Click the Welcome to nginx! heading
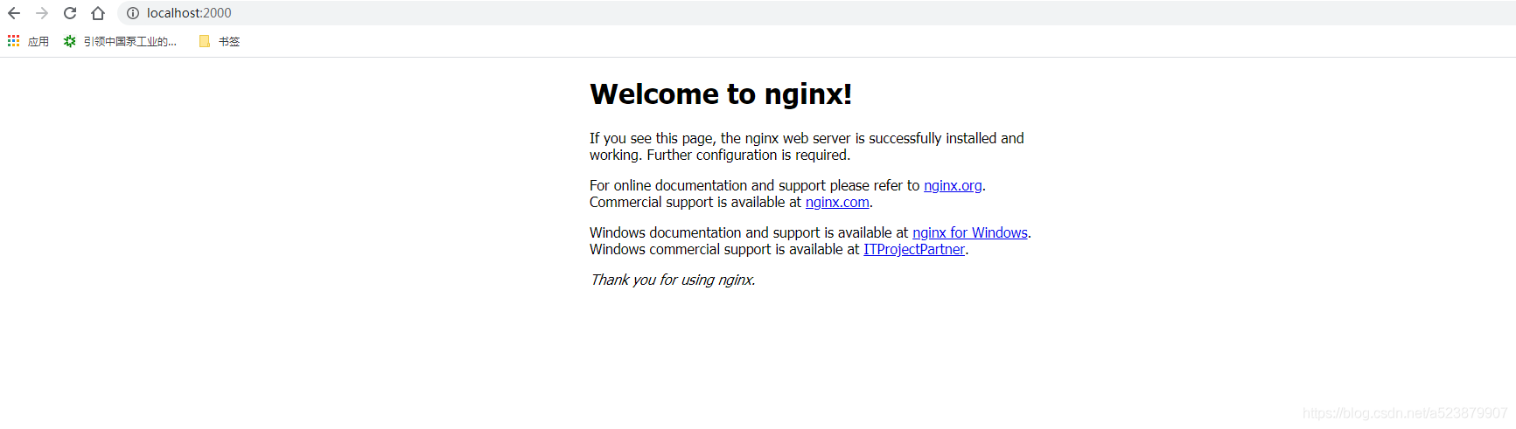 coord(721,93)
